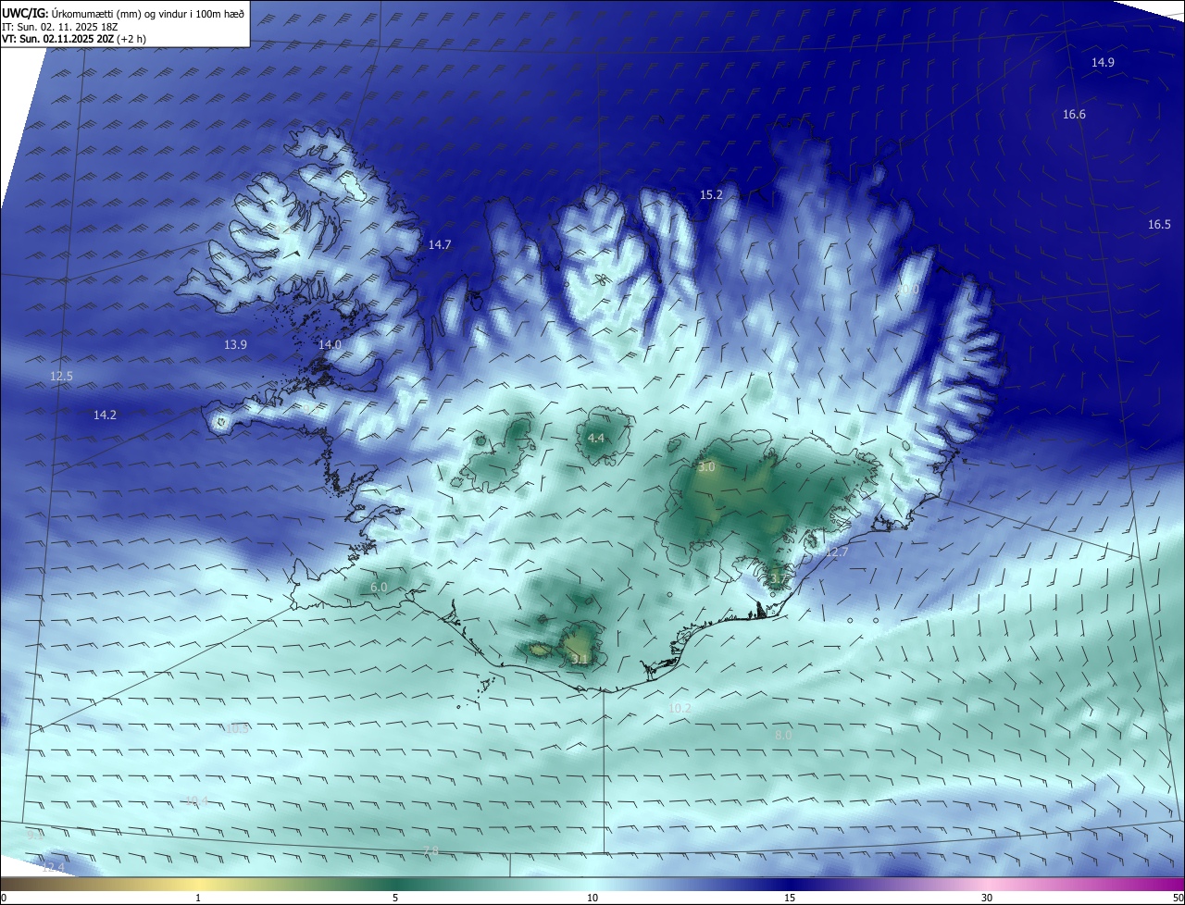This screenshot has height=905, width=1185.
Task: Click the 10.2 value on the map
Action: [680, 709]
